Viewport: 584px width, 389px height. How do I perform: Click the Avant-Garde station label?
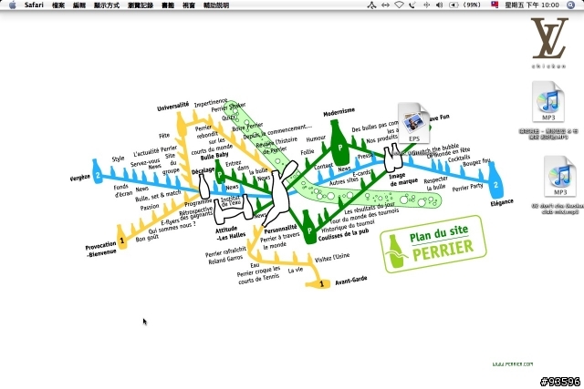pos(351,280)
